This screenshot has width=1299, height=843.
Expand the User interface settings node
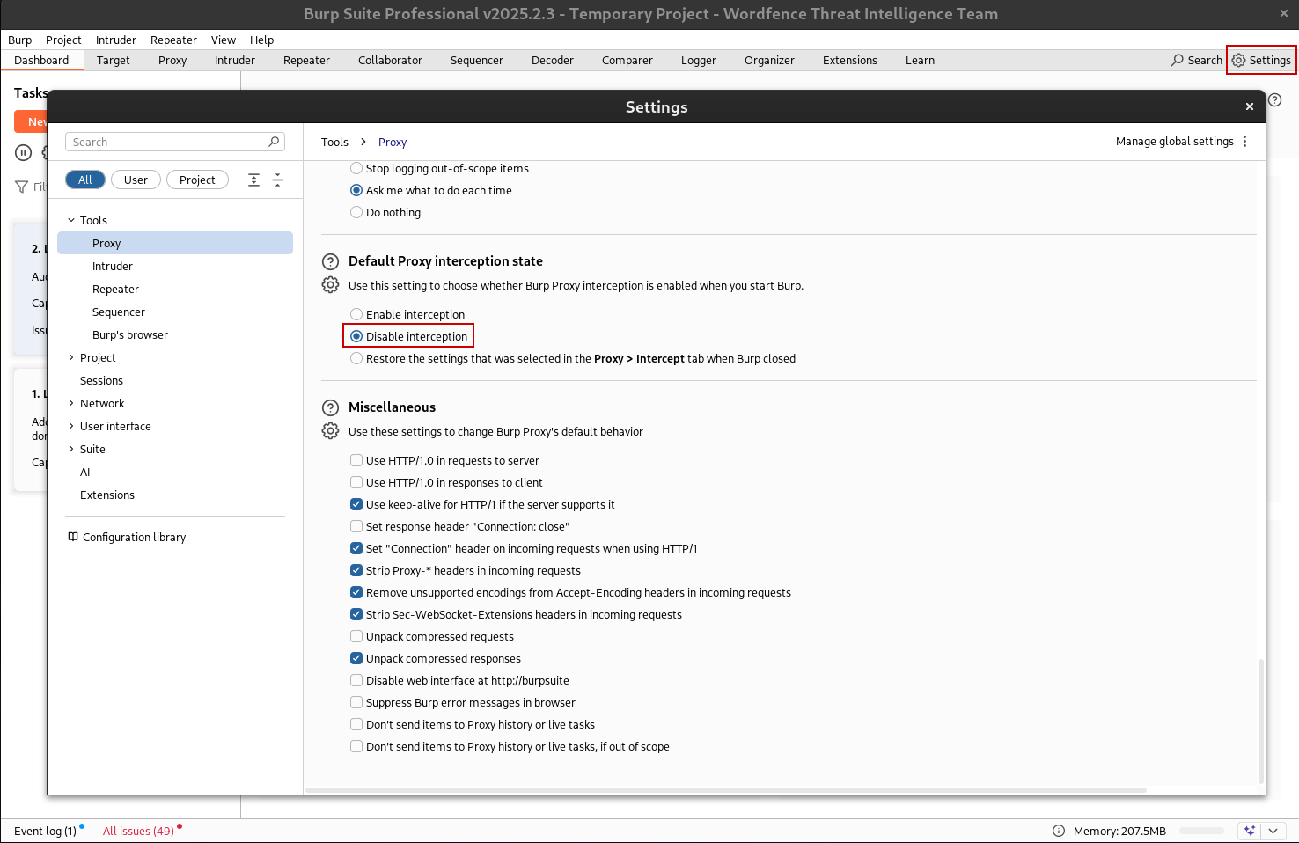click(x=71, y=427)
